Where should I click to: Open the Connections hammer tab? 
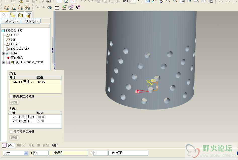[x=28, y=15]
